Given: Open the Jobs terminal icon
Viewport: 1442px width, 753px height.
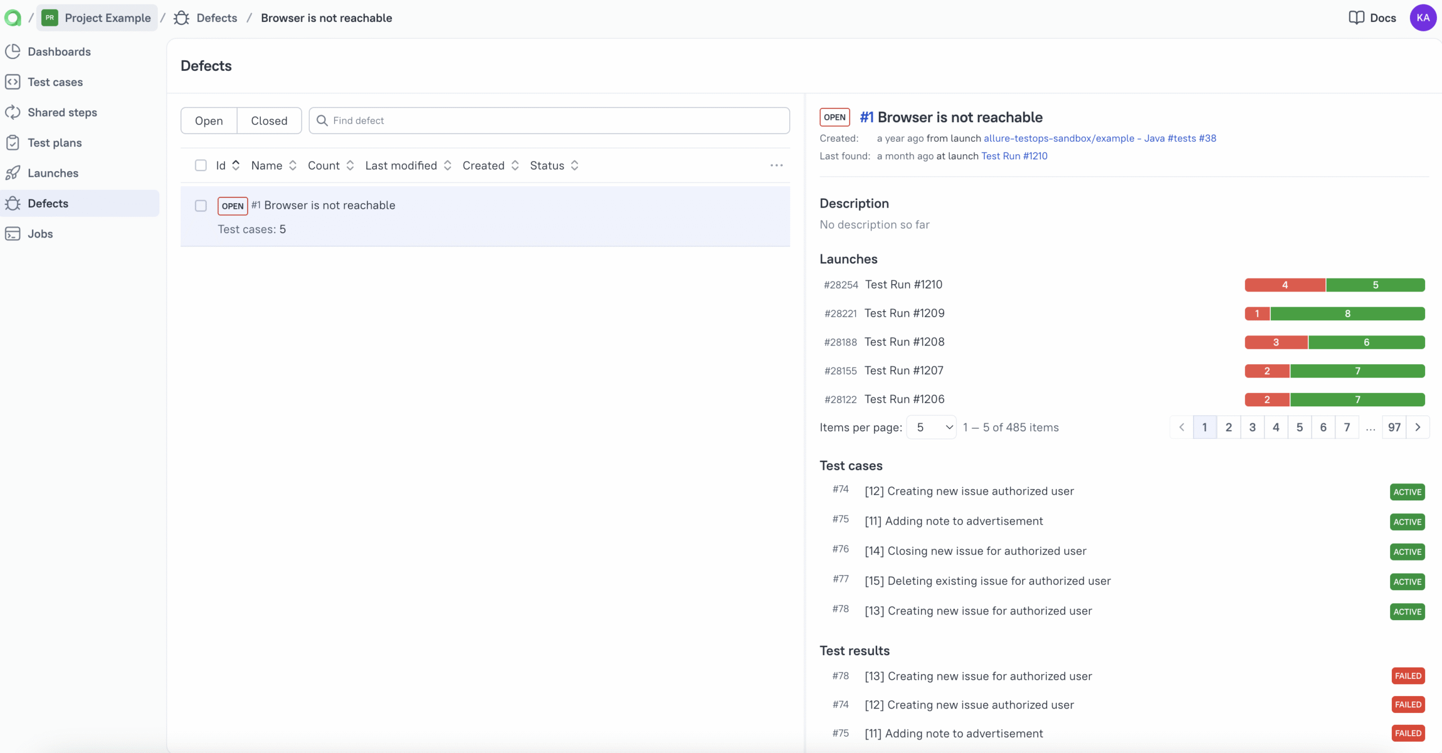Looking at the screenshot, I should point(13,234).
